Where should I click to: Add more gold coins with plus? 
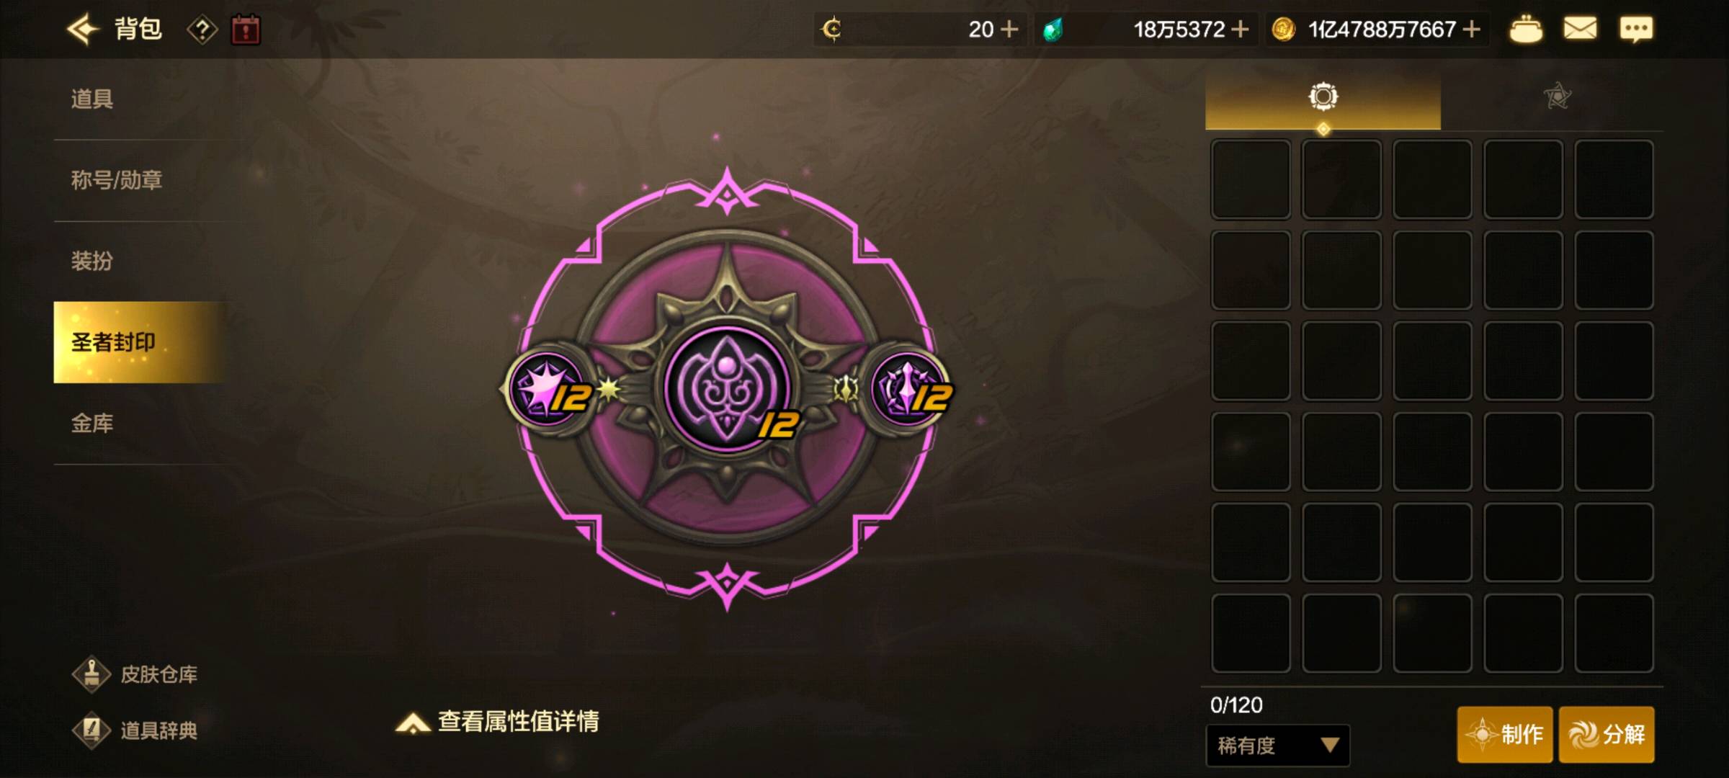click(1472, 30)
